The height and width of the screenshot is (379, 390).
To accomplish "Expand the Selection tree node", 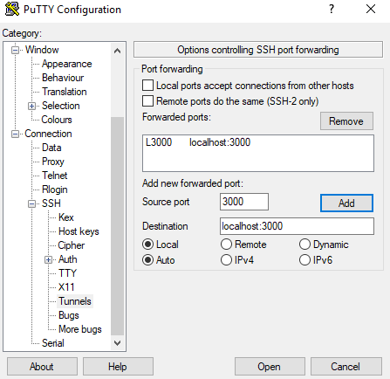I will [31, 106].
